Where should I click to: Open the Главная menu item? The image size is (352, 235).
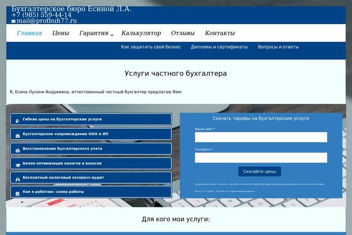(x=29, y=33)
